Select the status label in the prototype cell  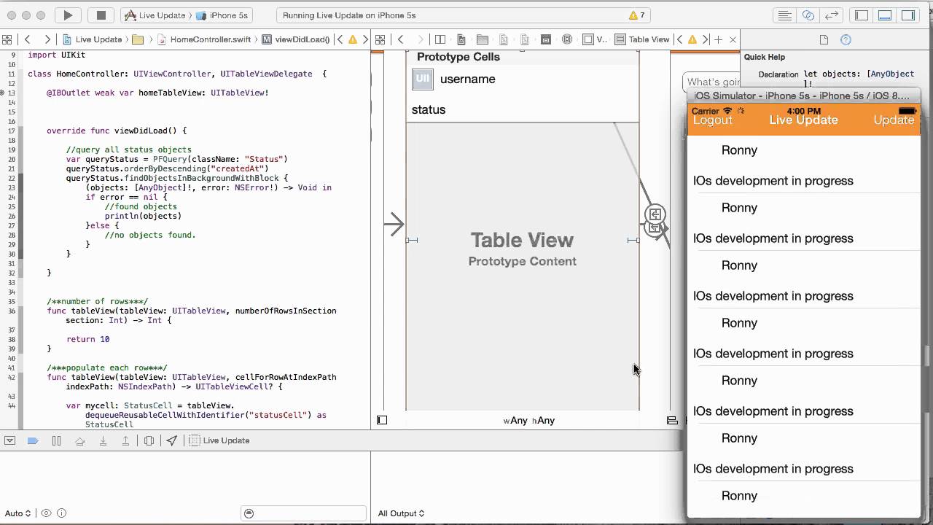tap(429, 109)
